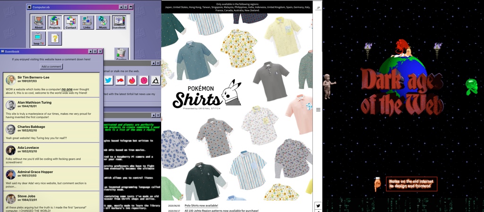Click the Twitter bird contact icon
Viewport: 484px width, 212px height.
(x=108, y=81)
